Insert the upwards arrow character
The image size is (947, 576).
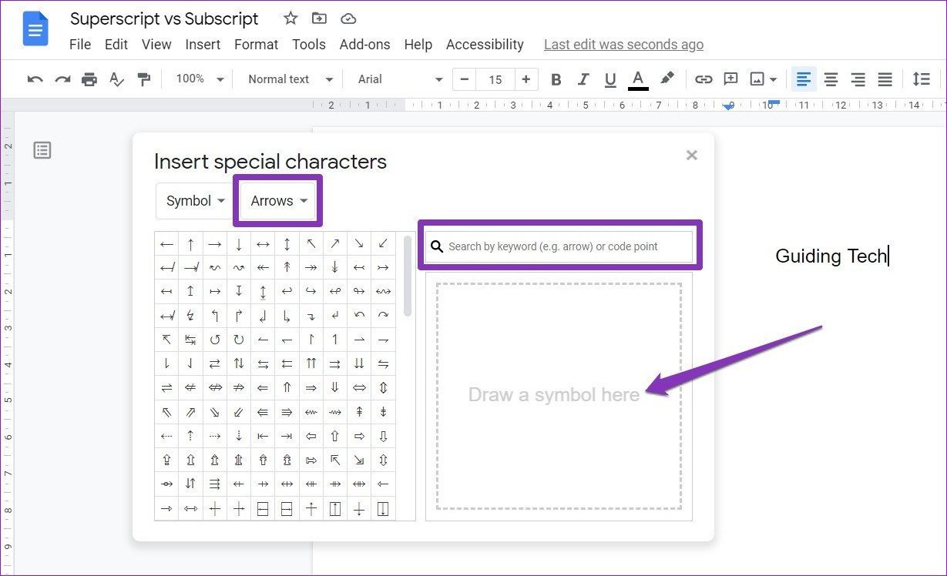coord(190,244)
